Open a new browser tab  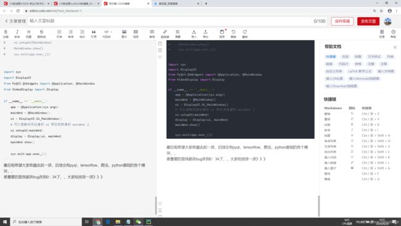[x=206, y=4]
